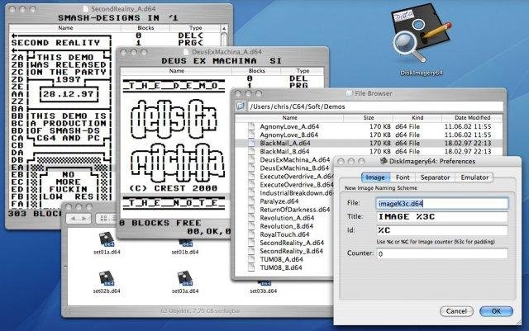Click the Cancel button in Preferences

[456, 311]
